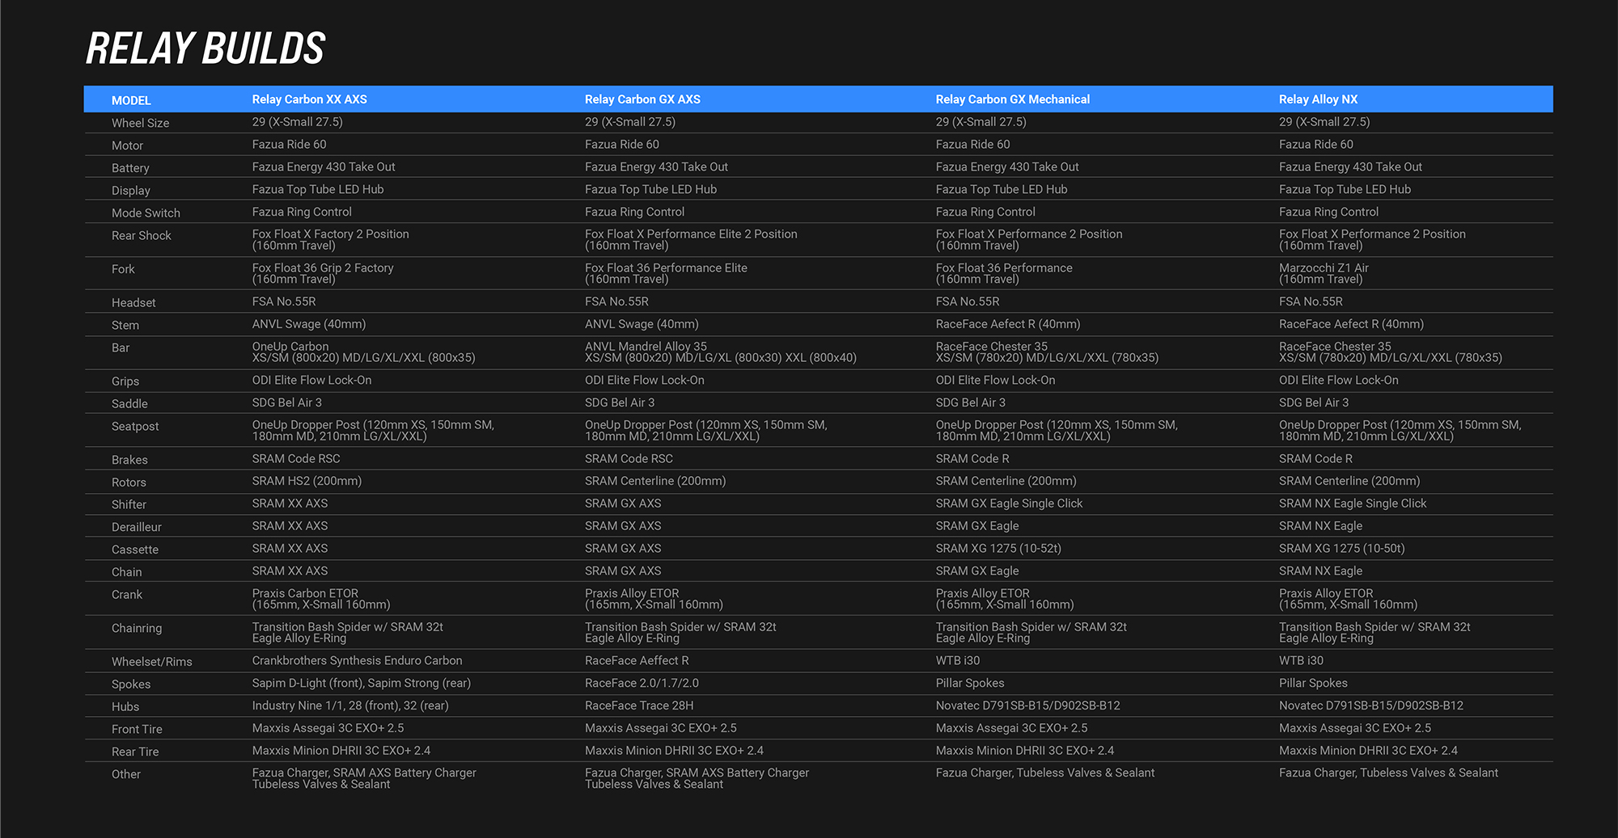Image resolution: width=1618 pixels, height=838 pixels.
Task: Select the Cassette row label
Action: pyautogui.click(x=135, y=550)
